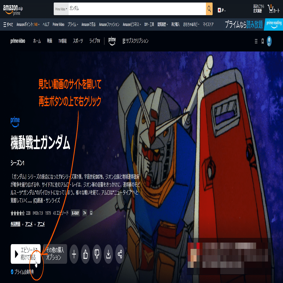Viewport: 283px width, 283px height.
Task: Click the その他の購入オプション button
Action: click(x=55, y=254)
